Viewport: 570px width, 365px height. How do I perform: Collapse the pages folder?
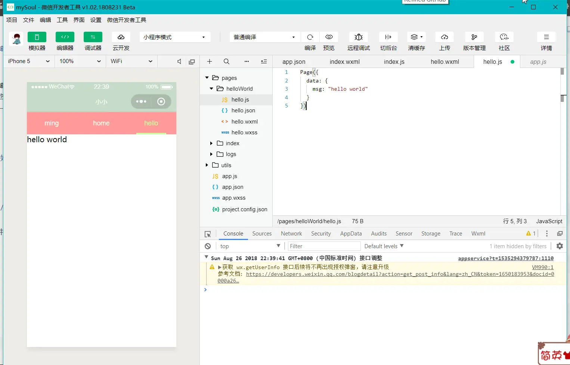point(207,78)
